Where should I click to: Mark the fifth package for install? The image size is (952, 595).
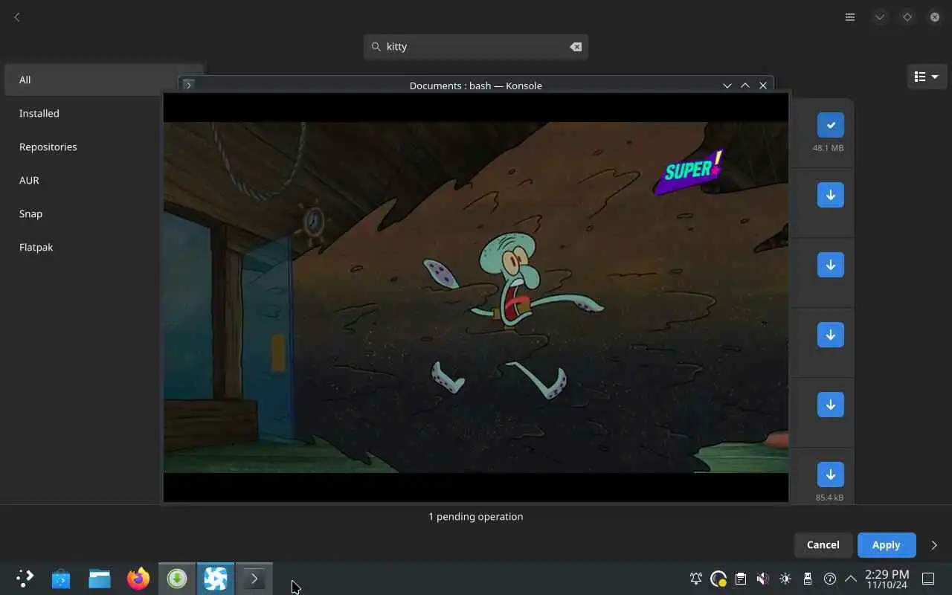point(831,405)
